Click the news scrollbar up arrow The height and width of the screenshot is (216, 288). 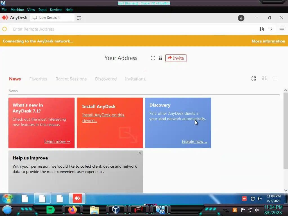coord(286,90)
